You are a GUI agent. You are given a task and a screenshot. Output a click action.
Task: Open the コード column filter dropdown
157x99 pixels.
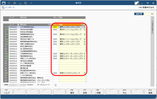[x=18, y=25]
